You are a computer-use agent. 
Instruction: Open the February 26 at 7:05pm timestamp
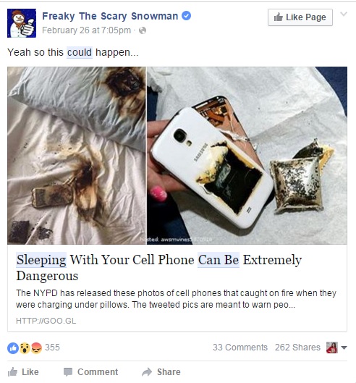click(x=86, y=30)
